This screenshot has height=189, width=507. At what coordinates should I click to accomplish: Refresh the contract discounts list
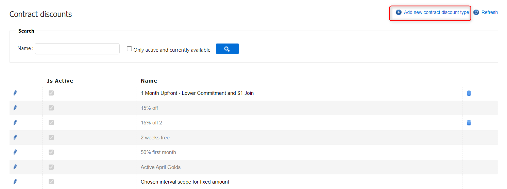point(489,13)
